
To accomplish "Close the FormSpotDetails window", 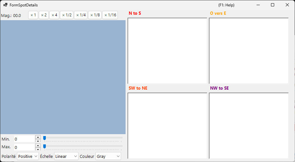I will click(x=287, y=5).
